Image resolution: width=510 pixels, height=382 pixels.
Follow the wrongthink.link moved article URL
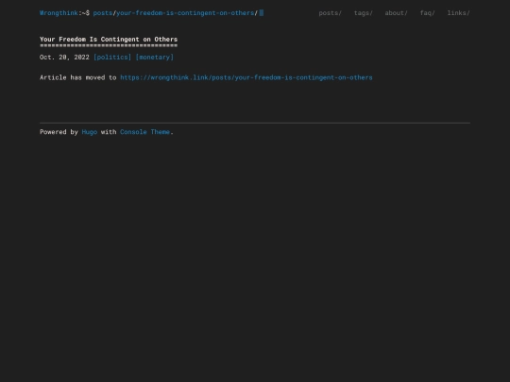pyautogui.click(x=246, y=77)
